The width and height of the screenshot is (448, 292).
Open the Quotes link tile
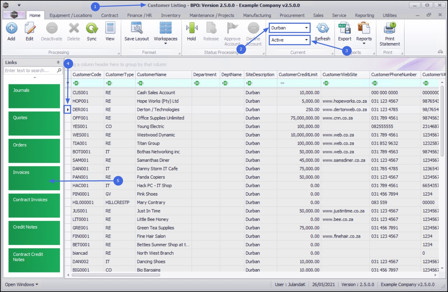[x=34, y=123]
